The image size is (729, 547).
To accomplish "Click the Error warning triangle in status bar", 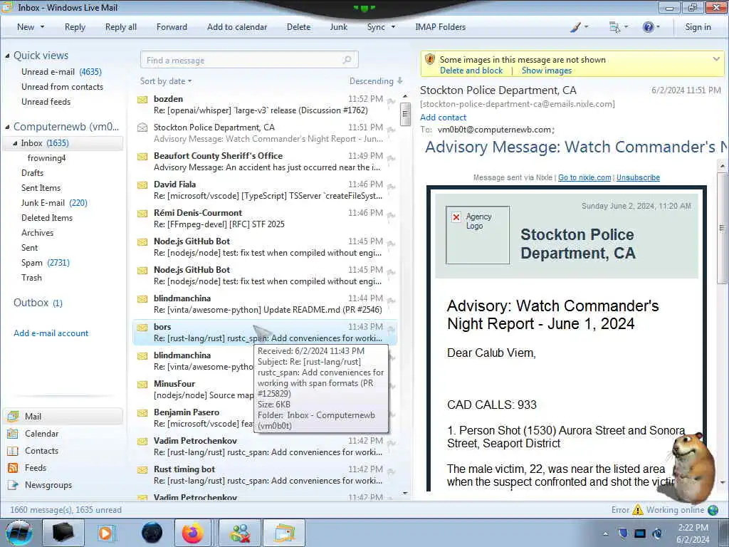I will click(x=637, y=510).
